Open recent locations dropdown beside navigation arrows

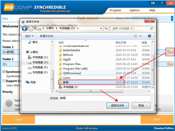click(x=35, y=29)
